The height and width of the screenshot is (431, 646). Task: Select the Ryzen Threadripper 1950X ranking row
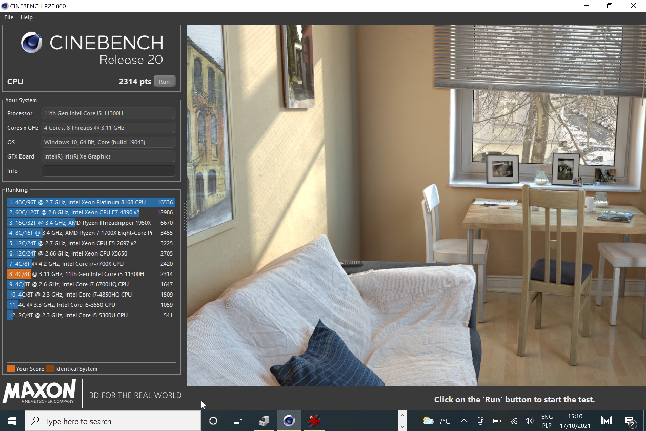[91, 223]
